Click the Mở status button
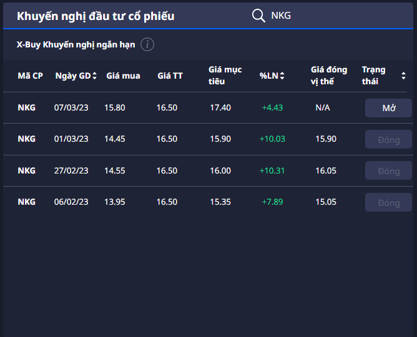Viewport: 417px width, 337px height. 388,108
